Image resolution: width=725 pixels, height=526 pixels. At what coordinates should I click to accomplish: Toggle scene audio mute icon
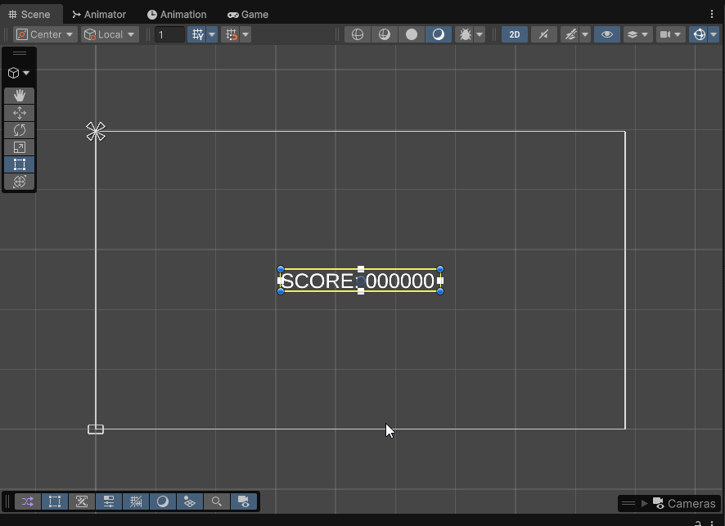pyautogui.click(x=543, y=34)
